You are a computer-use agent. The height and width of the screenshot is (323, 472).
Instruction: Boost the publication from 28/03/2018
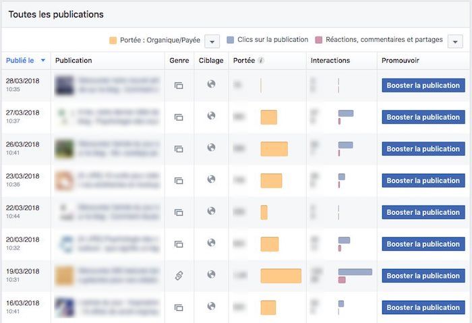(x=423, y=86)
